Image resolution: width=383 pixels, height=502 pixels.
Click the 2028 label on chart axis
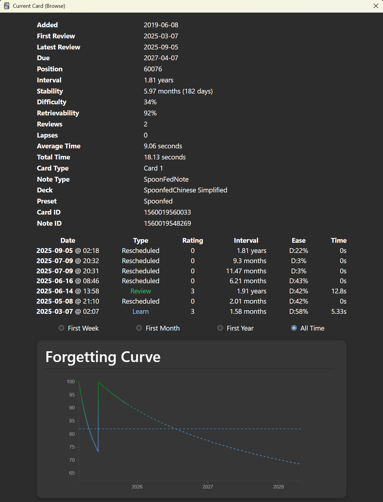(278, 487)
